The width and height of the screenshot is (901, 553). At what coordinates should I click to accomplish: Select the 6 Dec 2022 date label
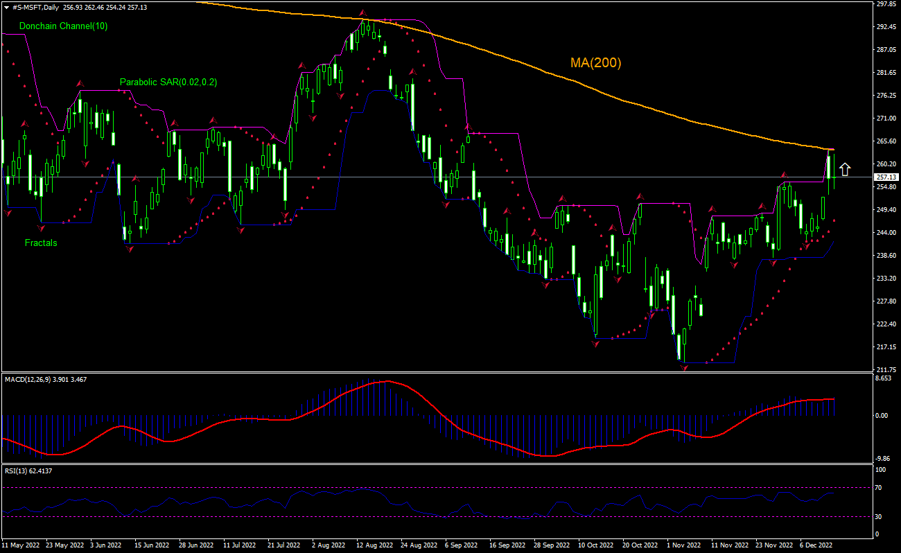[x=816, y=546]
